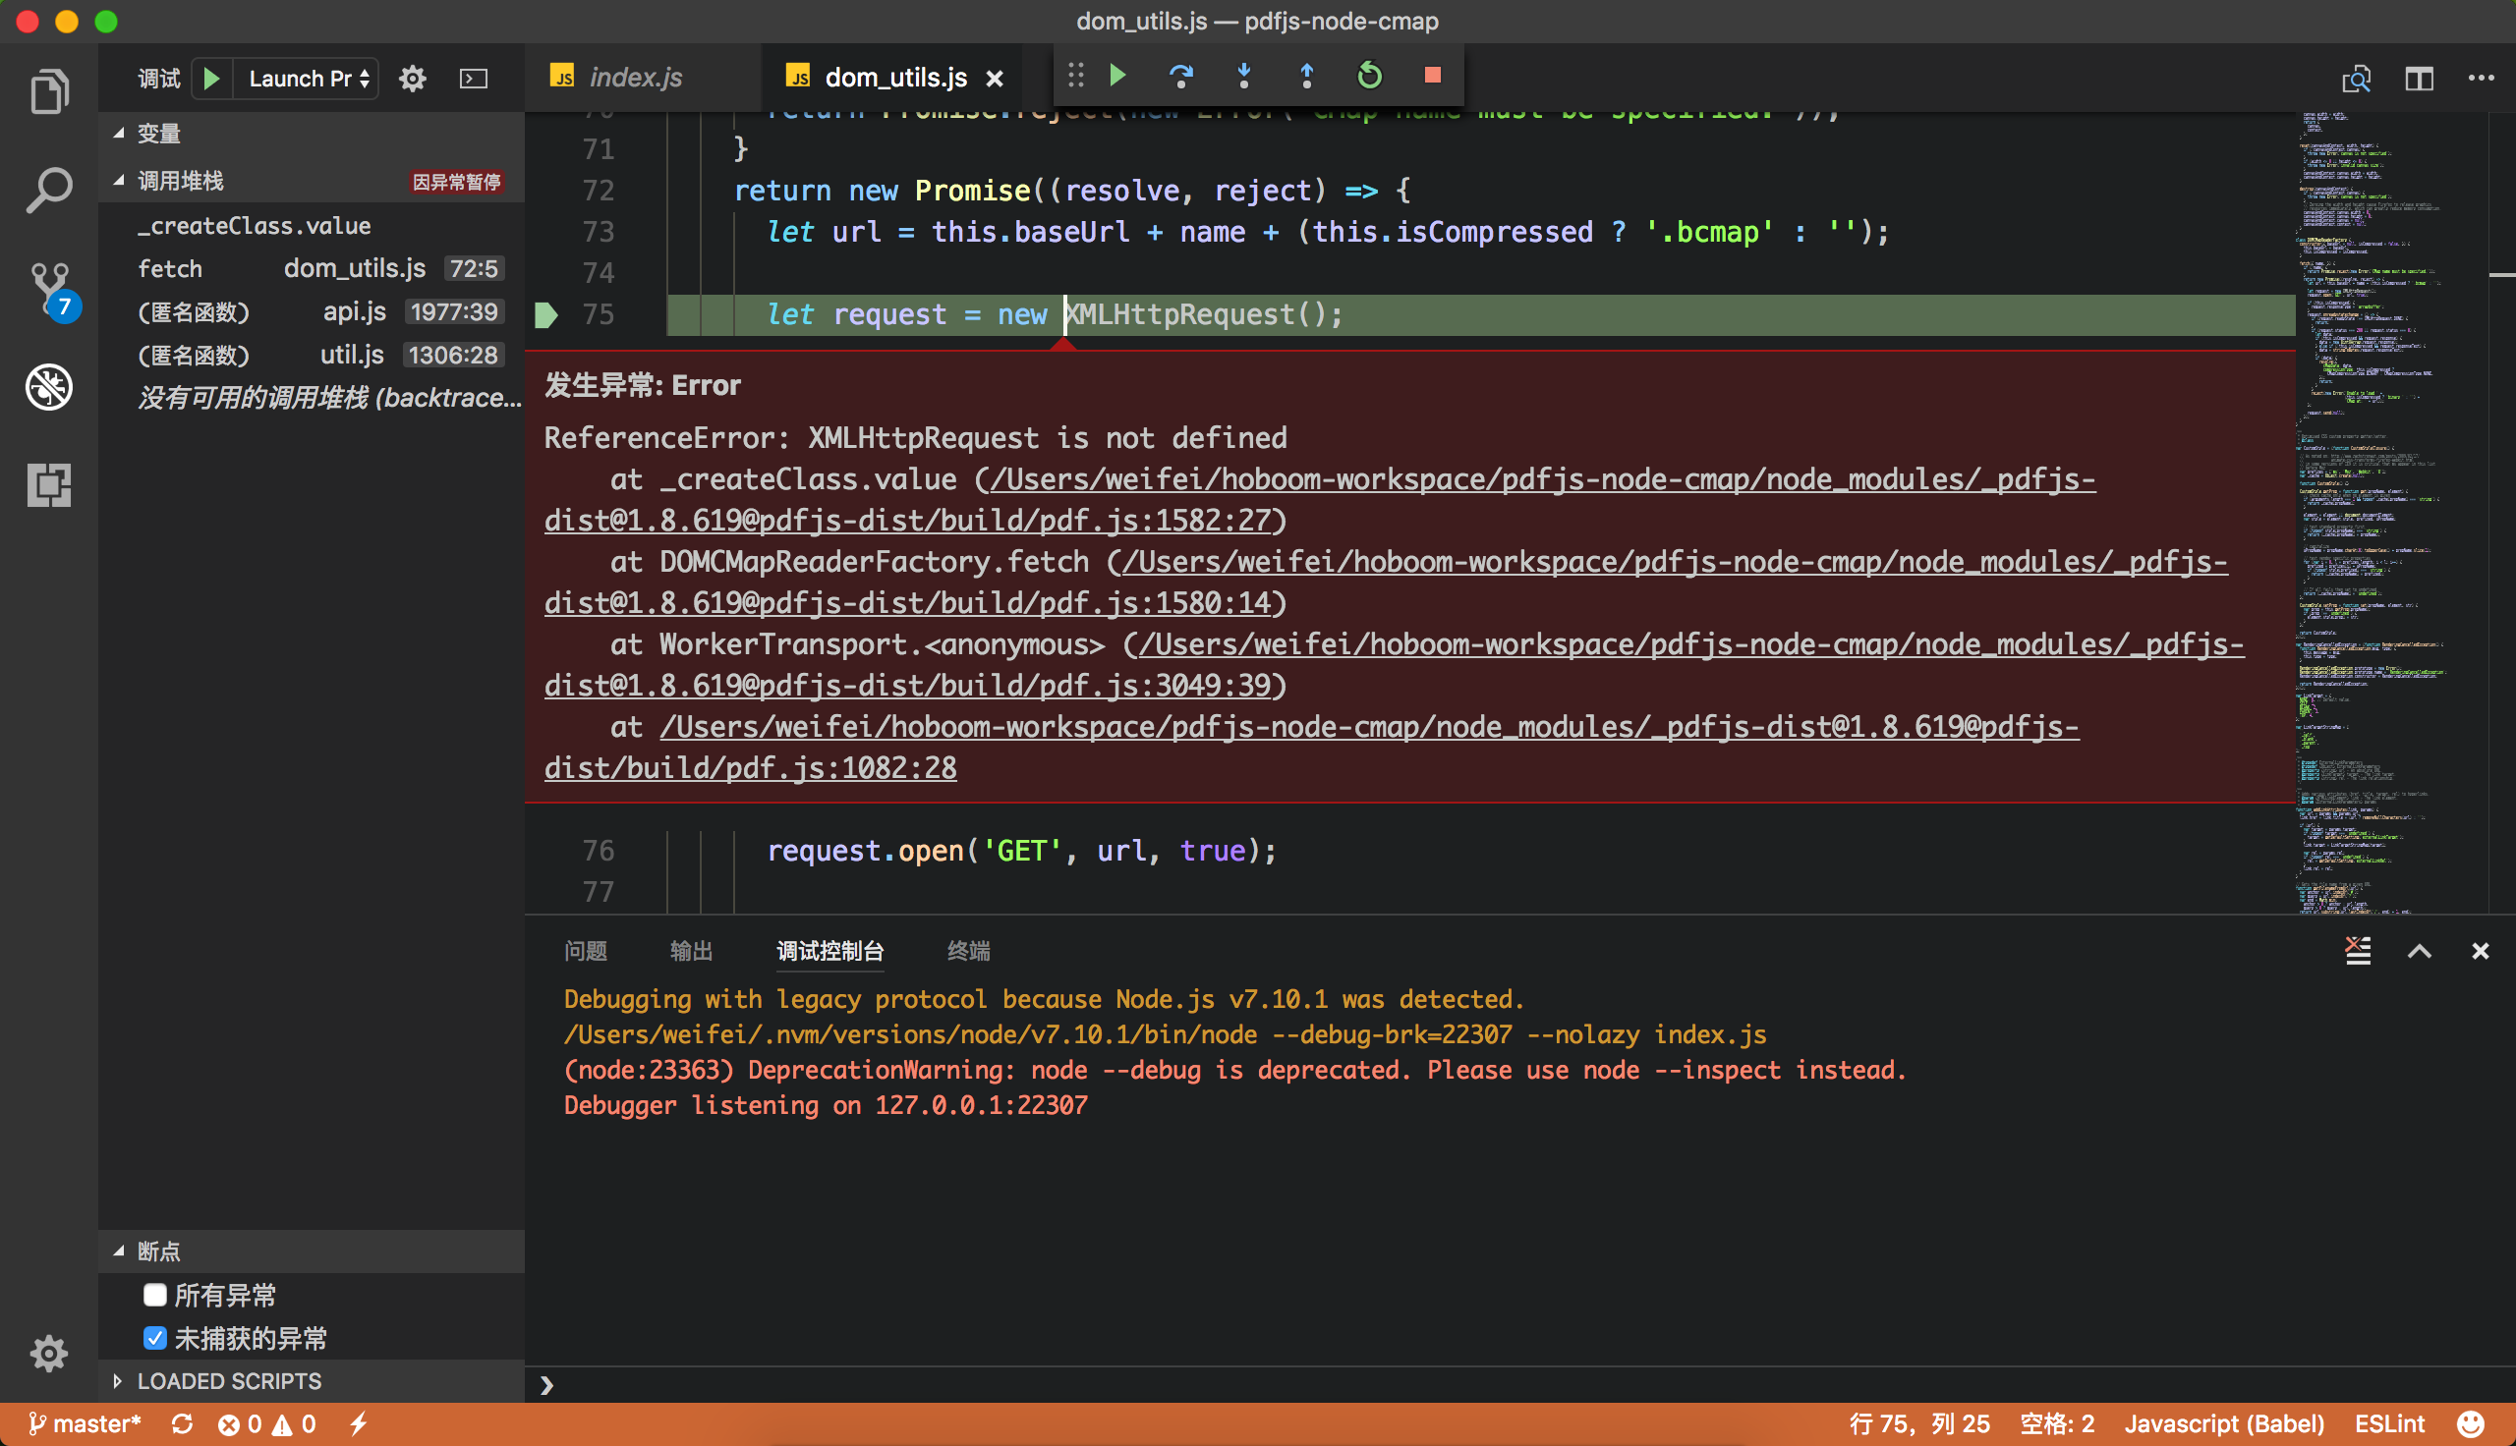Step out in debug toolbar
The image size is (2516, 1446).
point(1306,76)
